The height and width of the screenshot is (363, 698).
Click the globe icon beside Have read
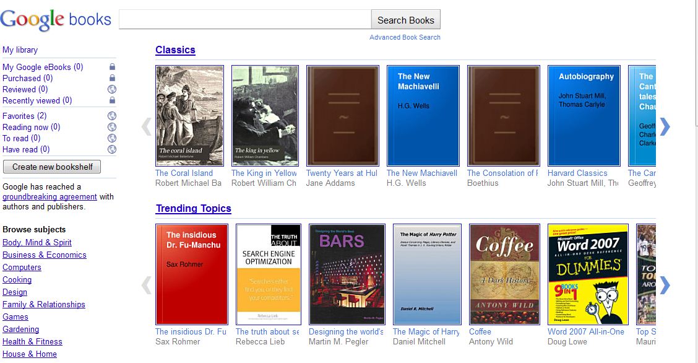point(112,149)
